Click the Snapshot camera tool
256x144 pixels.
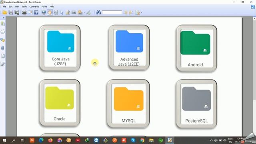[x=74, y=12]
